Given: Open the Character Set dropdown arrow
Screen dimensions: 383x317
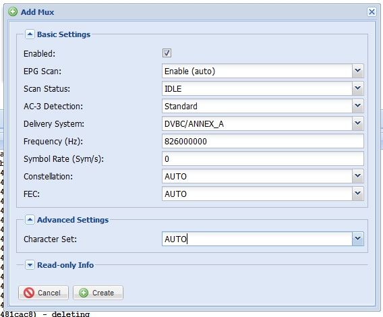Looking at the screenshot, I should click(358, 239).
